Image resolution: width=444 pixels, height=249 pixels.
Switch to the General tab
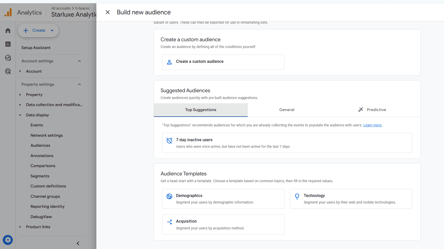click(287, 110)
